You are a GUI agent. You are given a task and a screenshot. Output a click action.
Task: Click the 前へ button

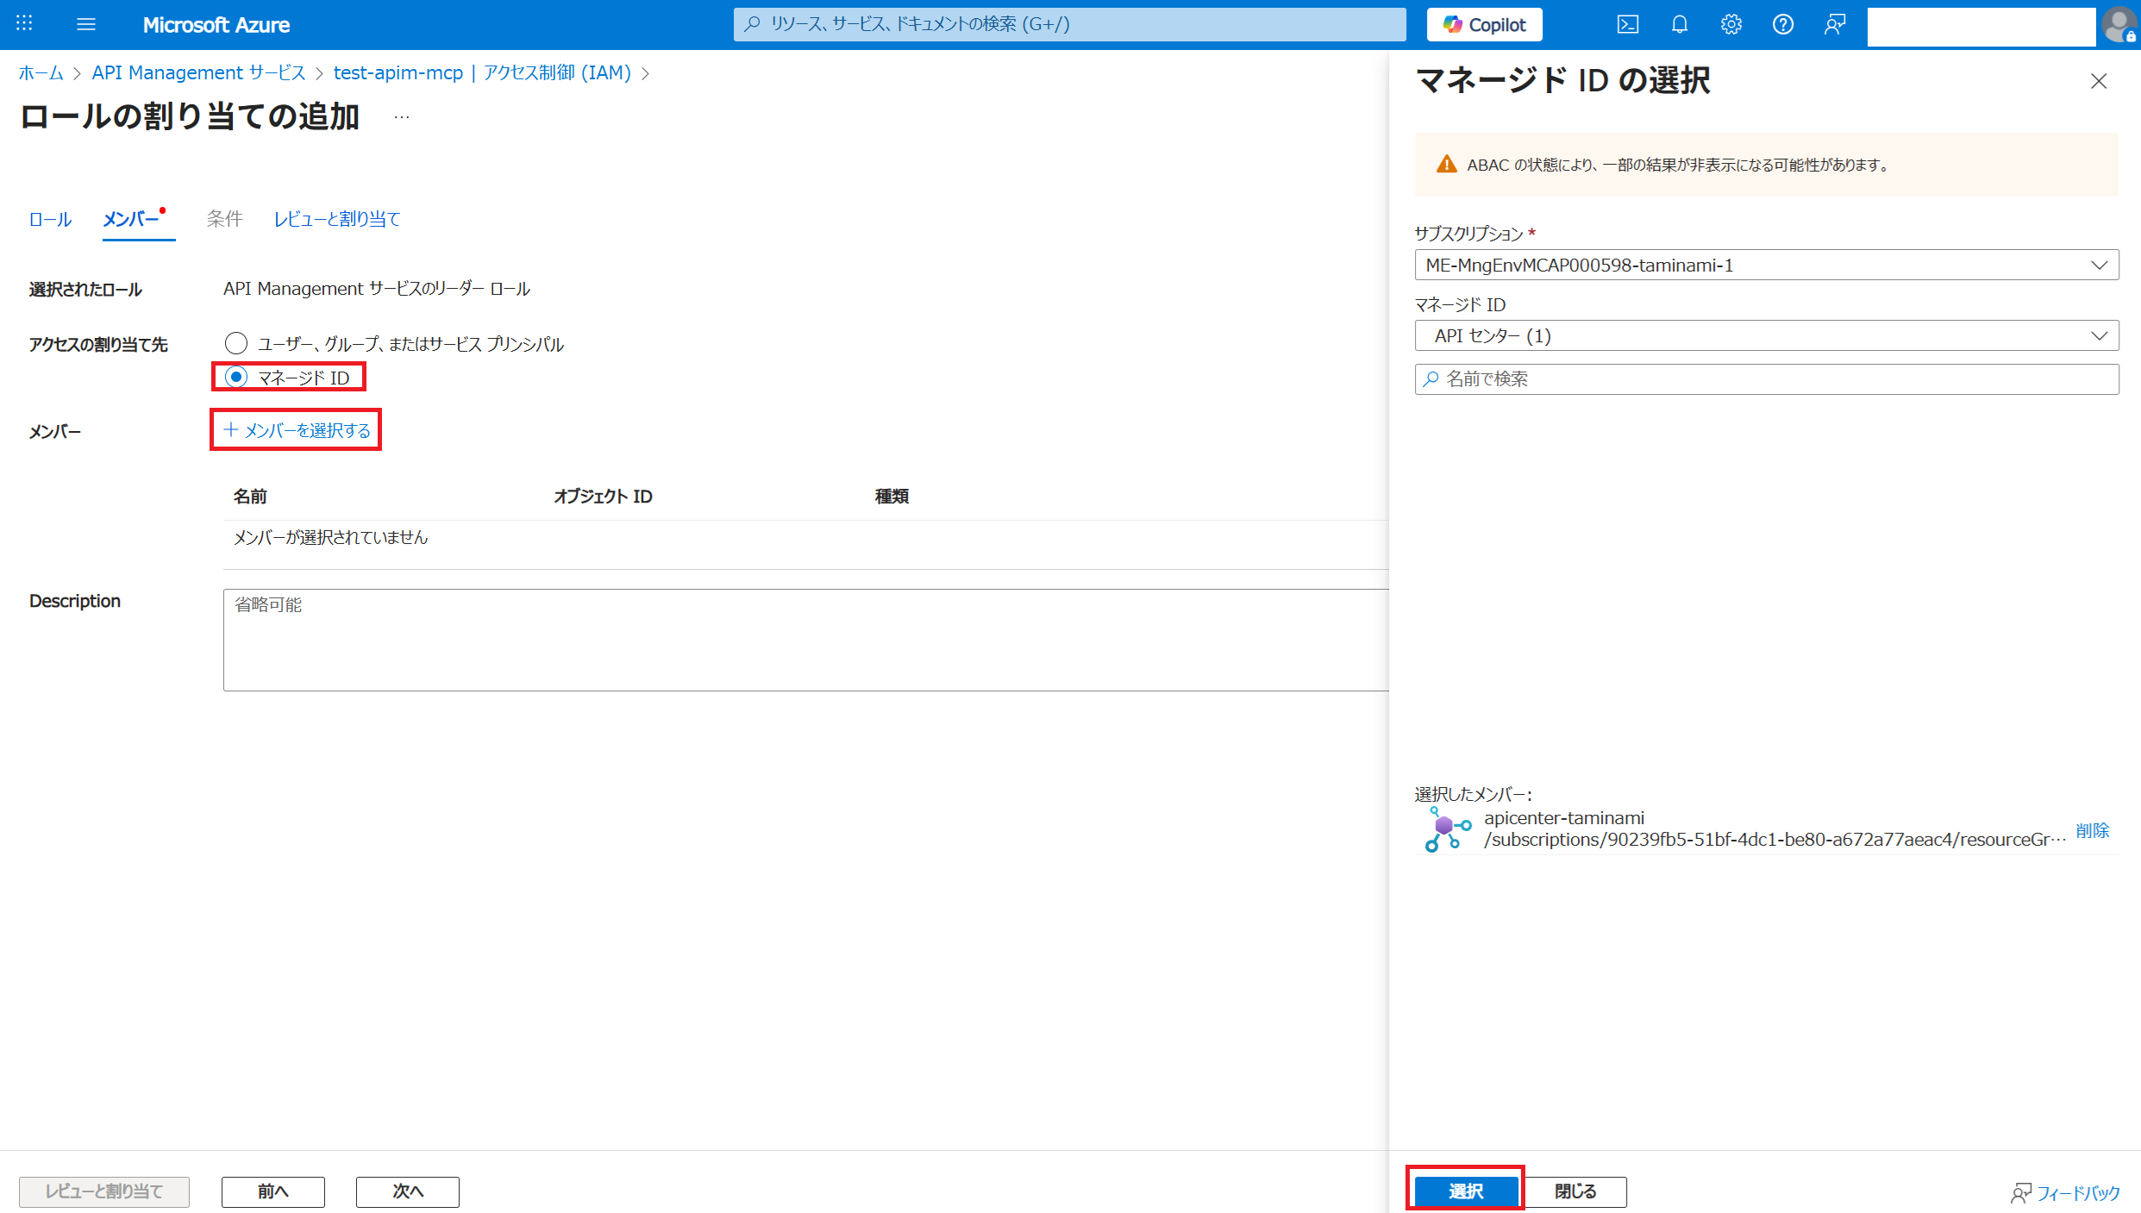click(x=272, y=1191)
